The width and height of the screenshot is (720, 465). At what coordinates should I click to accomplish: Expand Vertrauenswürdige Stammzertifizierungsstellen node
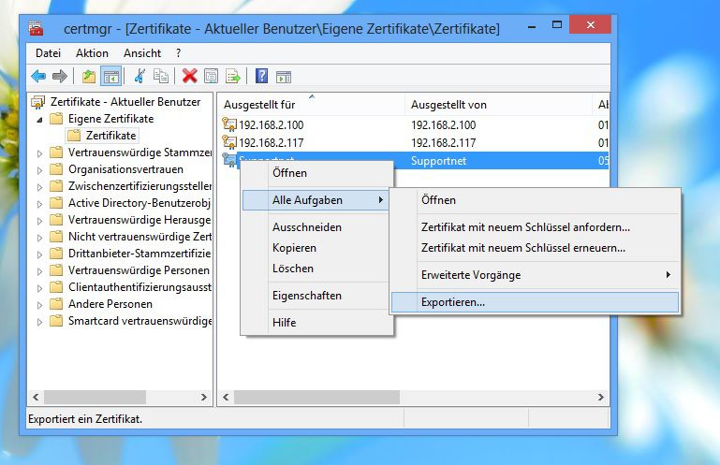point(40,153)
